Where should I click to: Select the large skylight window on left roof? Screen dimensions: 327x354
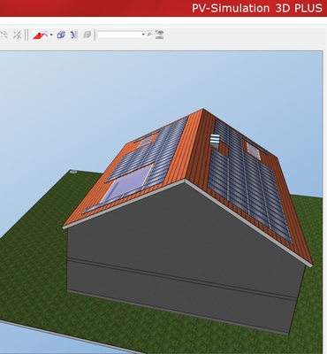click(127, 183)
